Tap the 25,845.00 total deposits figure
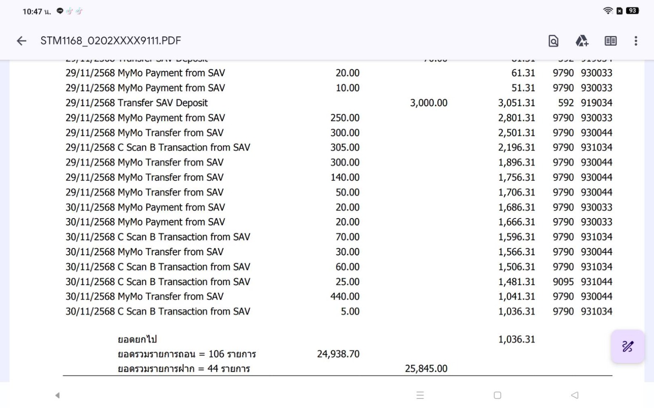The height and width of the screenshot is (408, 654). tap(426, 368)
